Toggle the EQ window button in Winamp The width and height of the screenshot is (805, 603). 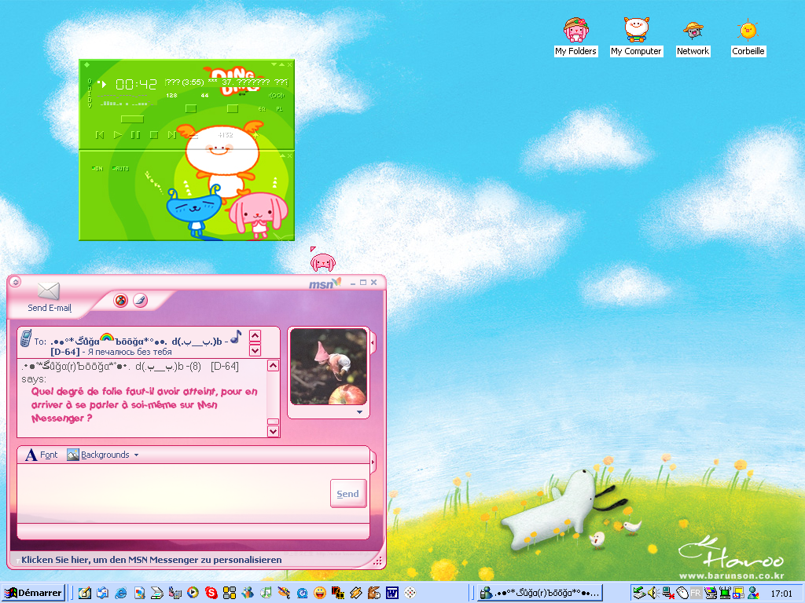(262, 109)
